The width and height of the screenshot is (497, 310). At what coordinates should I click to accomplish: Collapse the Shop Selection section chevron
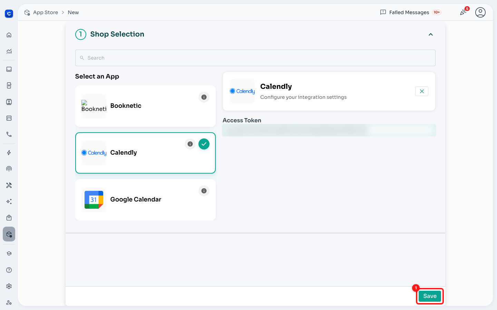431,34
